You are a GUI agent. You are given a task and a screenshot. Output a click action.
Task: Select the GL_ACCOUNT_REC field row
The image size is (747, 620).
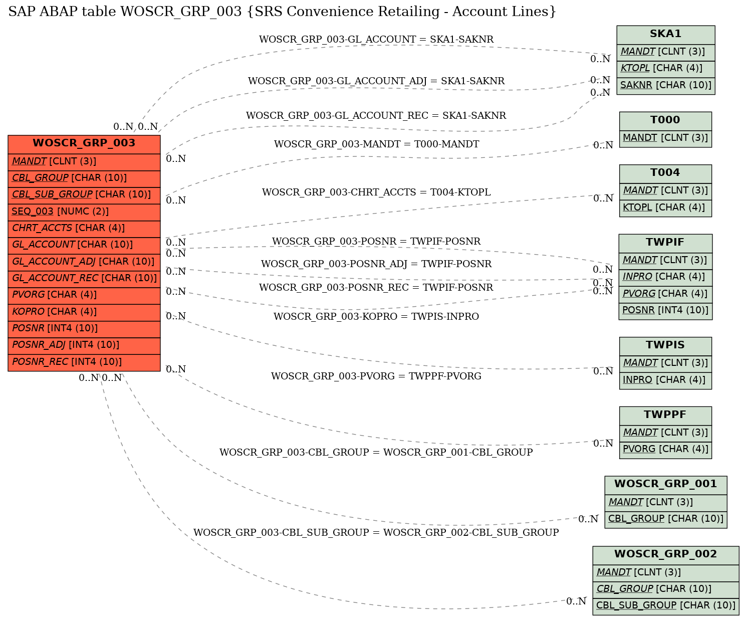tap(84, 278)
